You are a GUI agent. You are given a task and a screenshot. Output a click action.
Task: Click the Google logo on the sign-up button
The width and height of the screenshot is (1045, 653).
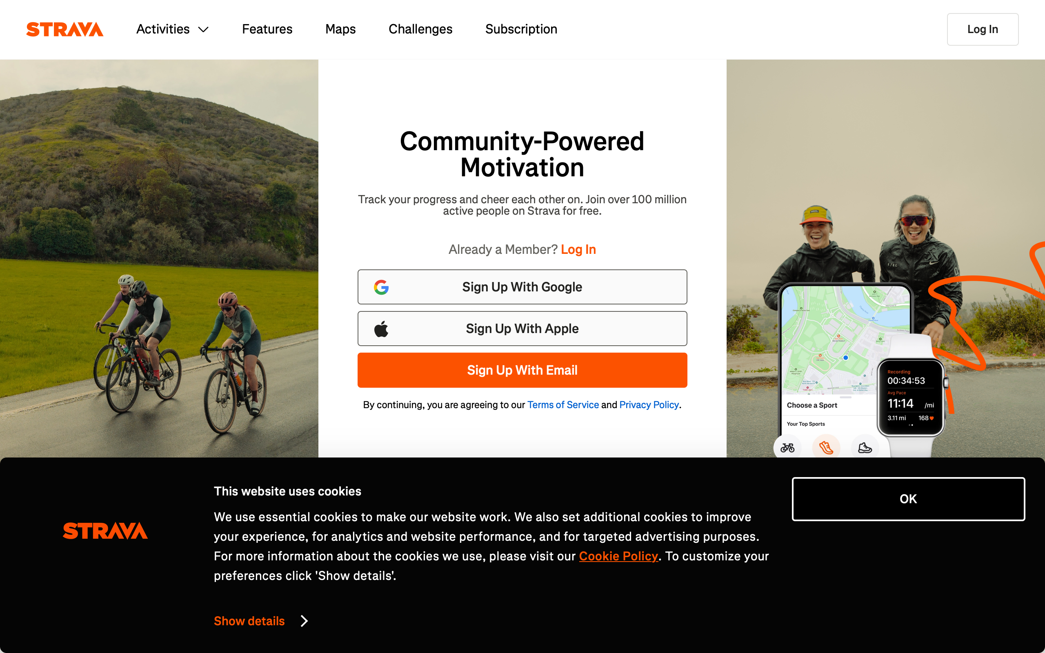pyautogui.click(x=382, y=287)
